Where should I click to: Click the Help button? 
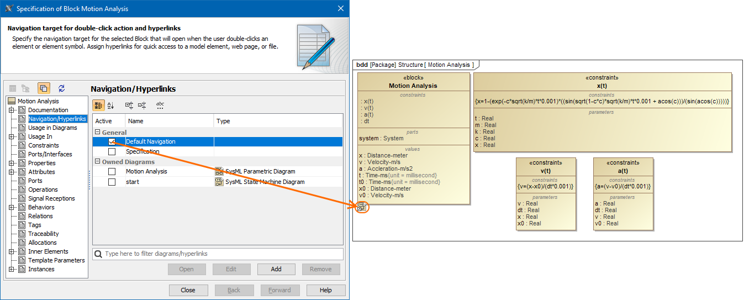tap(326, 290)
